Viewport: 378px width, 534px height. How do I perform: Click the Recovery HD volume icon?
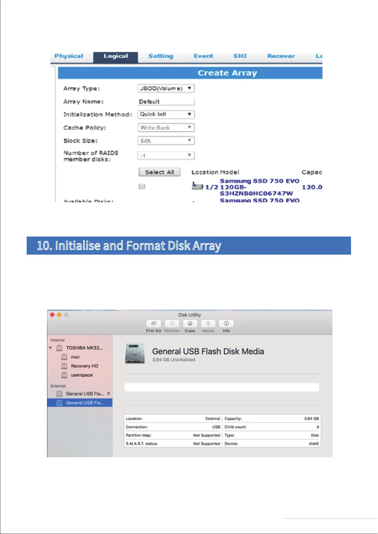[x=64, y=366]
